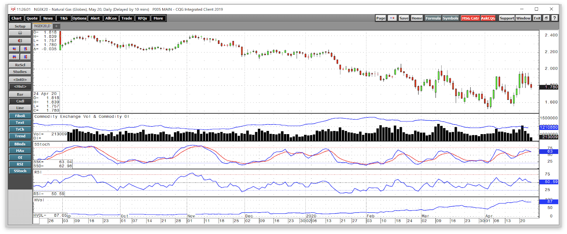Open the Formula builder
The height and width of the screenshot is (234, 567).
click(x=433, y=18)
